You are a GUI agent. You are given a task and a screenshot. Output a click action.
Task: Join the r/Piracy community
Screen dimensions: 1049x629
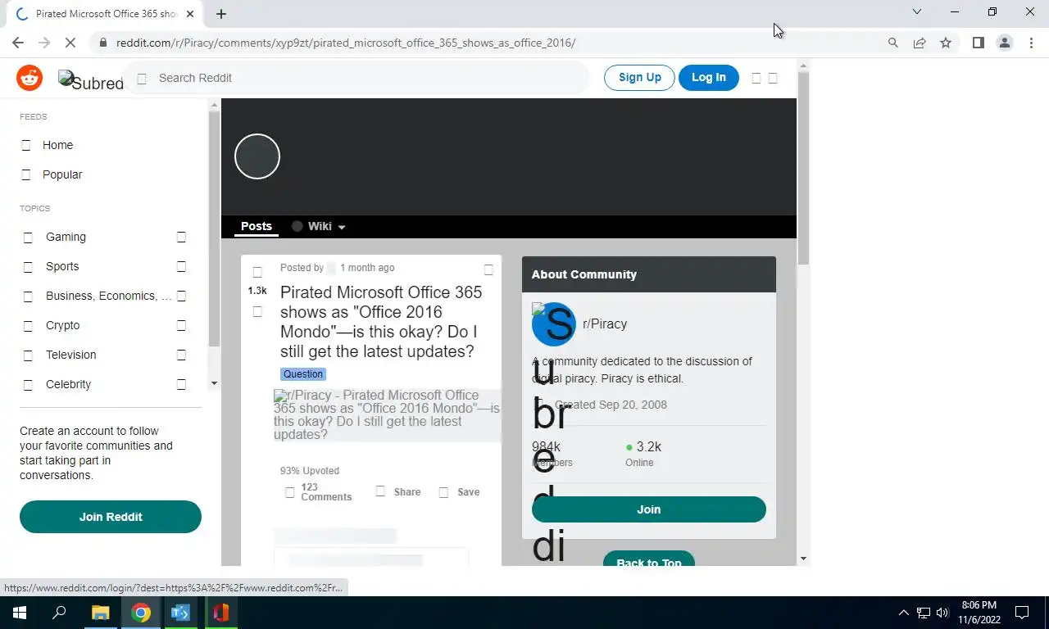tap(649, 509)
